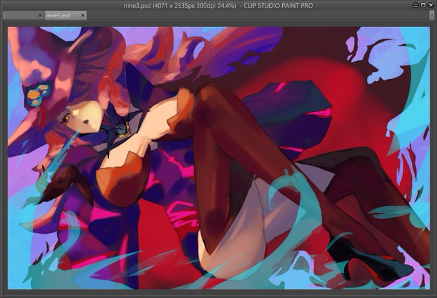Minimize the Clip Studio Paint window
437x298 pixels.
point(415,5)
